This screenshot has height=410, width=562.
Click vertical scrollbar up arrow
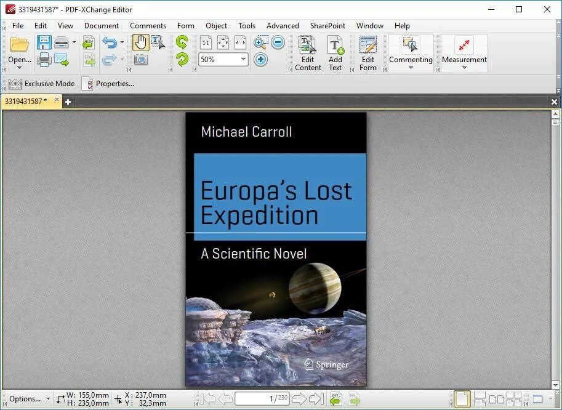555,115
